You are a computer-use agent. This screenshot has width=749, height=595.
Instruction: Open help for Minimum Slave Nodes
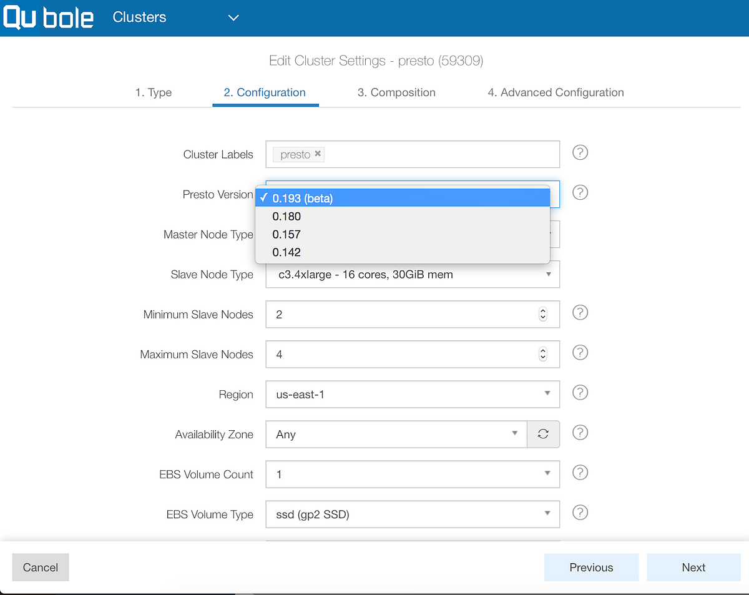pos(579,312)
